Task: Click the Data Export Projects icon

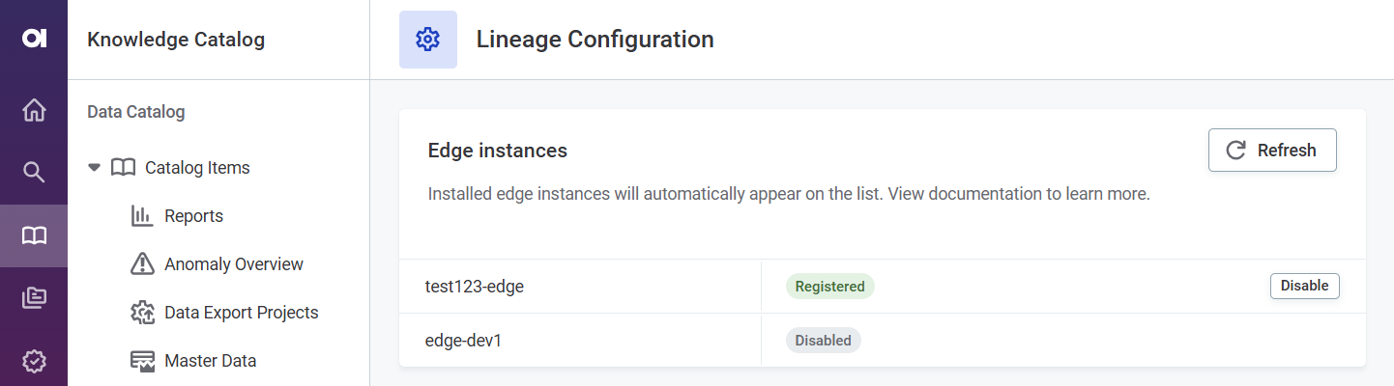Action: click(142, 313)
